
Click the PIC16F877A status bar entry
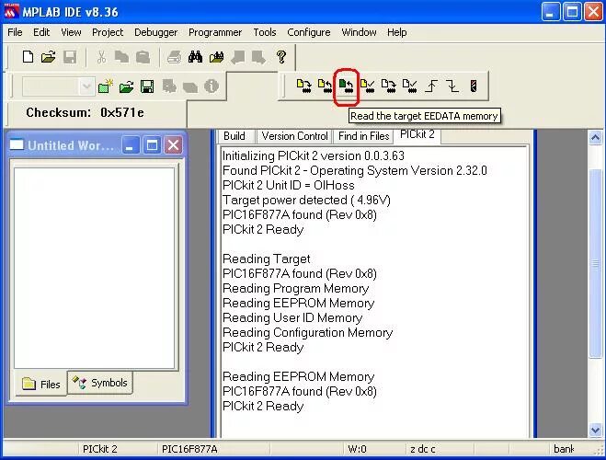(x=189, y=449)
